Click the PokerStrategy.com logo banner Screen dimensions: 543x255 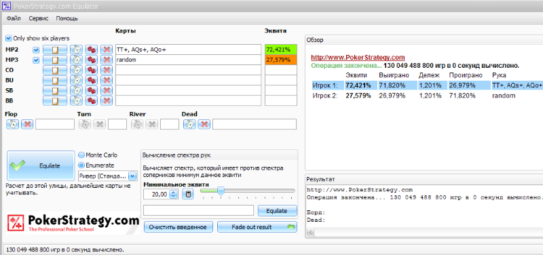click(x=73, y=223)
